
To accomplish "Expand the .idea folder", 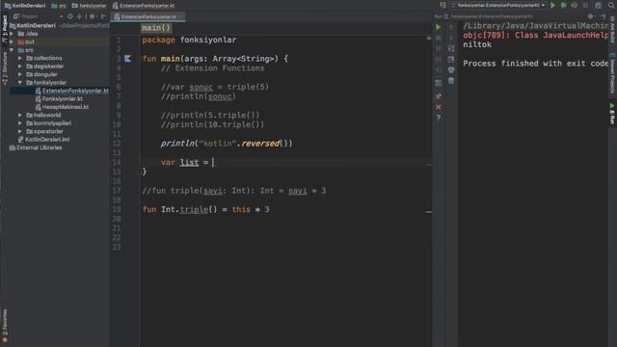I will click(x=12, y=34).
